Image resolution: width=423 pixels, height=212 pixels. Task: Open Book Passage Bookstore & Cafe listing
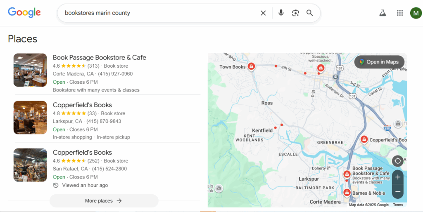point(100,57)
